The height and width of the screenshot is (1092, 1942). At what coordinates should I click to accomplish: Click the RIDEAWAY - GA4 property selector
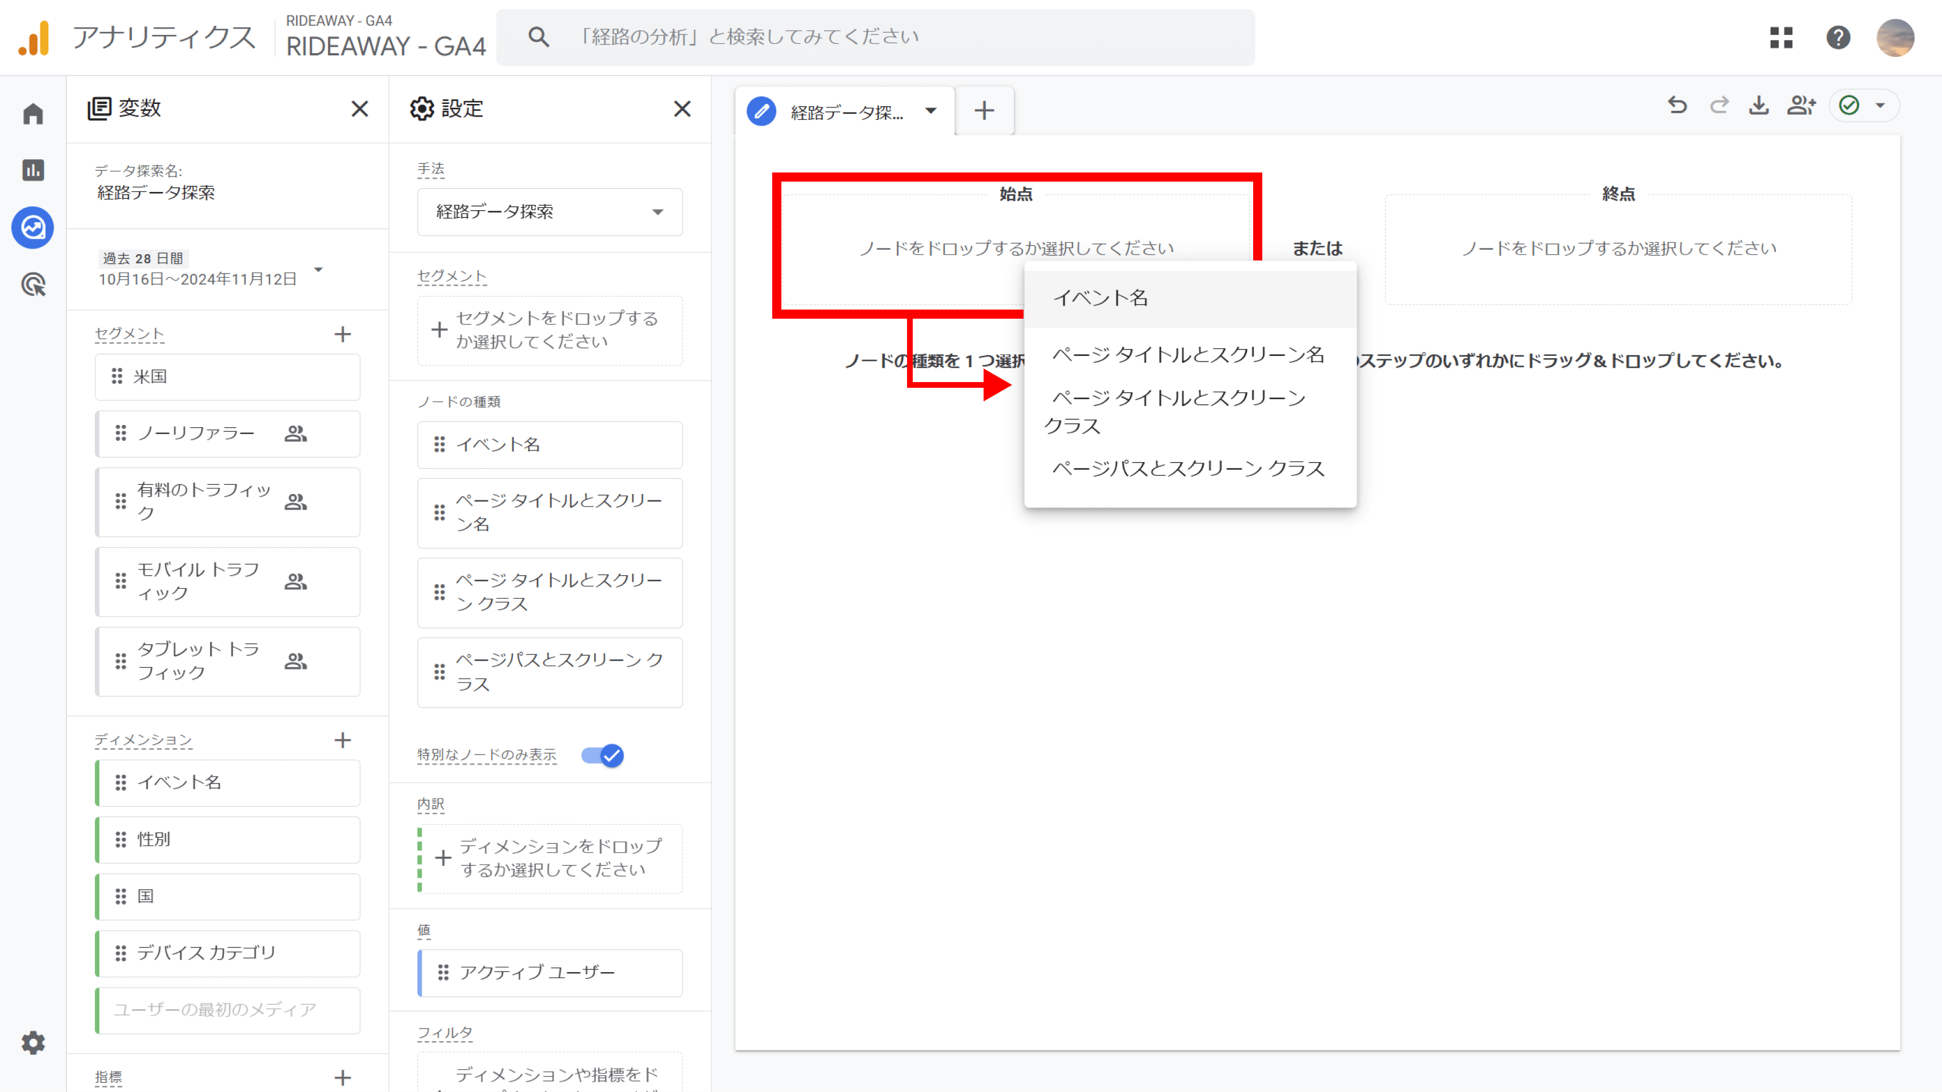point(386,37)
